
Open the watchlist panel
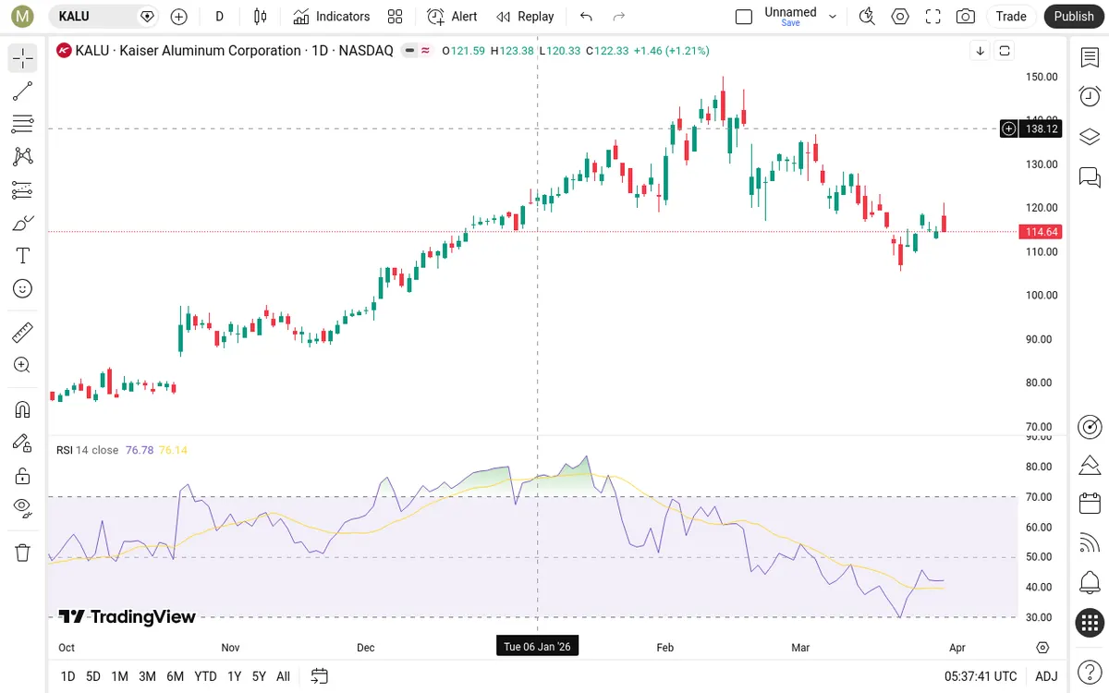click(1090, 57)
